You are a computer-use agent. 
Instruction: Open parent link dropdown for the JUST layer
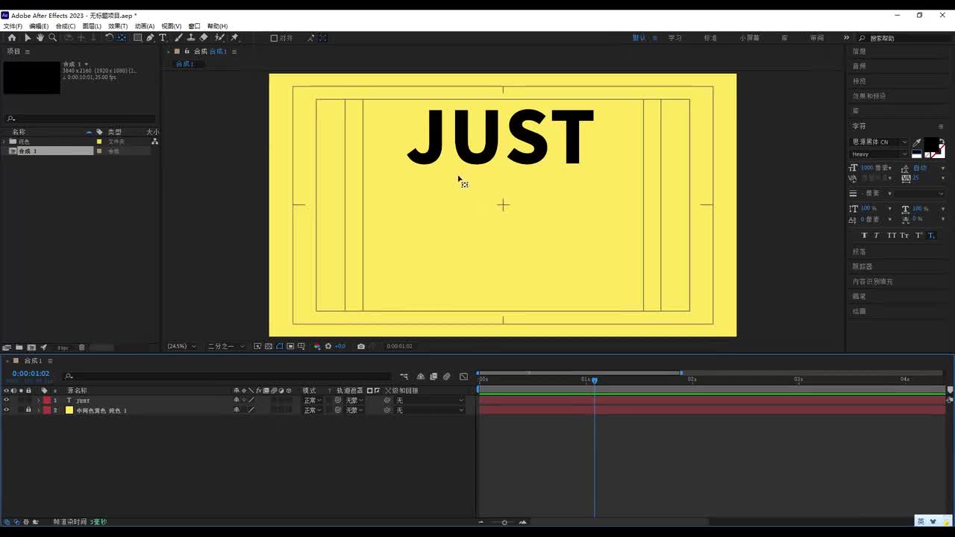click(x=429, y=401)
